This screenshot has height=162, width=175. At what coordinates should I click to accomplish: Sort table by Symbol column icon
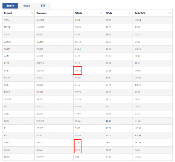point(32,13)
